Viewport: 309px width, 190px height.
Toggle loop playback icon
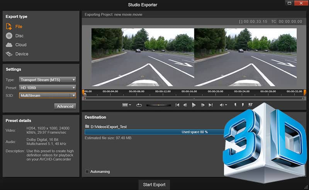point(139,105)
